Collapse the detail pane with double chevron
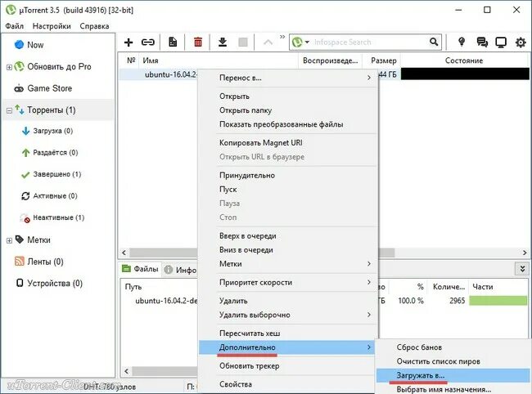This screenshot has height=394, width=532. tap(522, 269)
